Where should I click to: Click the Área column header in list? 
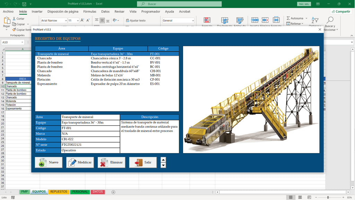(x=62, y=49)
